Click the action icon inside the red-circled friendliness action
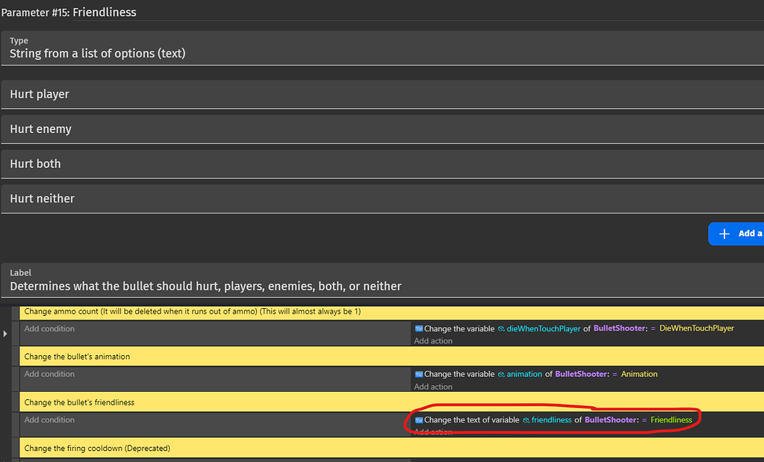764x462 pixels. click(x=417, y=419)
